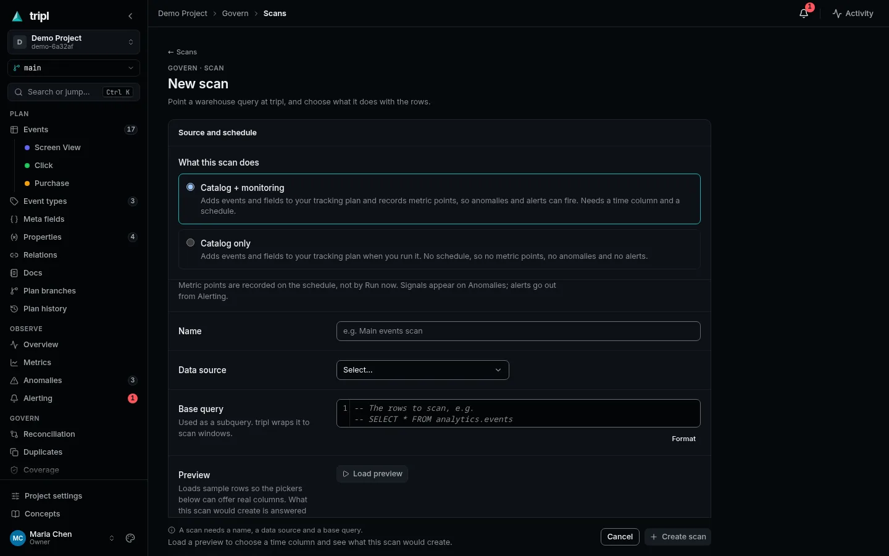Click the Format button under Base query
The height and width of the screenshot is (556, 889).
(683, 439)
